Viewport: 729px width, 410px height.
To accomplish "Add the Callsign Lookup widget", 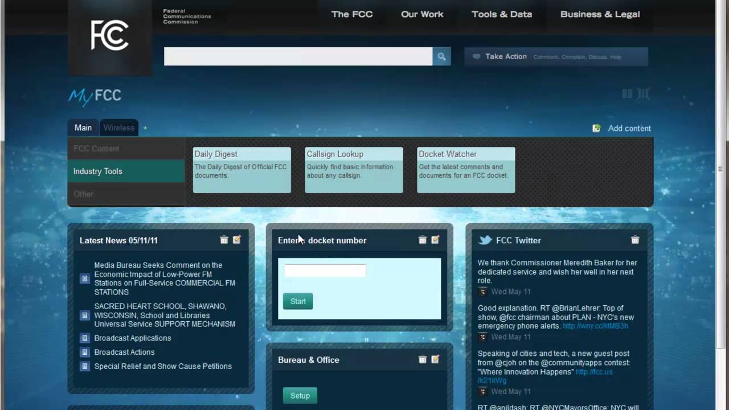I will tap(354, 170).
